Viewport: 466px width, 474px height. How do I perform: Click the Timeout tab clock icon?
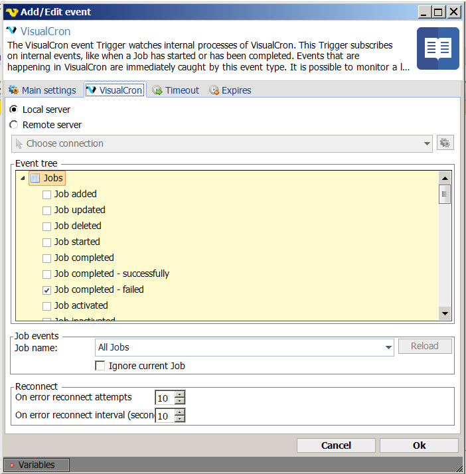pos(157,90)
